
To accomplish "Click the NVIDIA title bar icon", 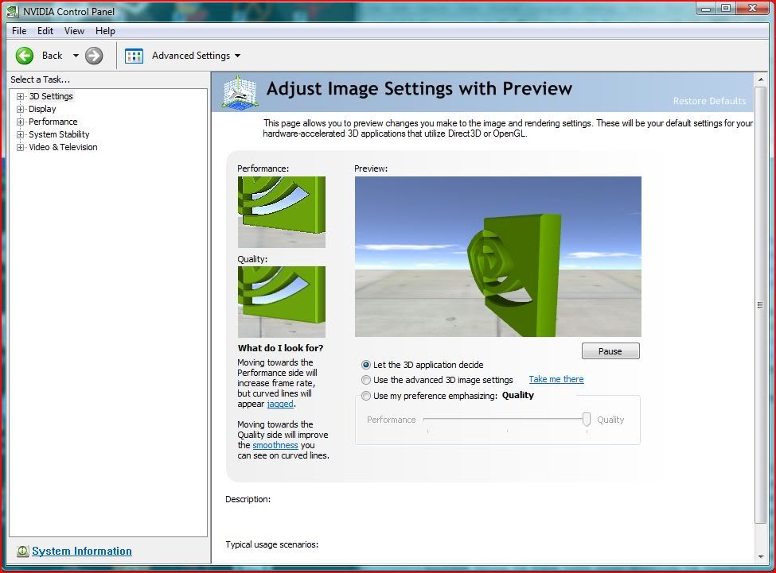I will coord(13,11).
